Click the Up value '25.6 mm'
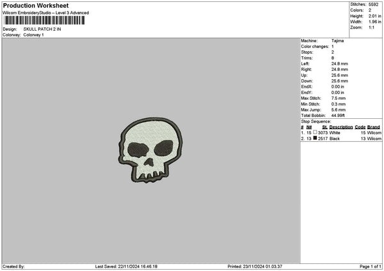This screenshot has width=384, height=271. pos(340,75)
